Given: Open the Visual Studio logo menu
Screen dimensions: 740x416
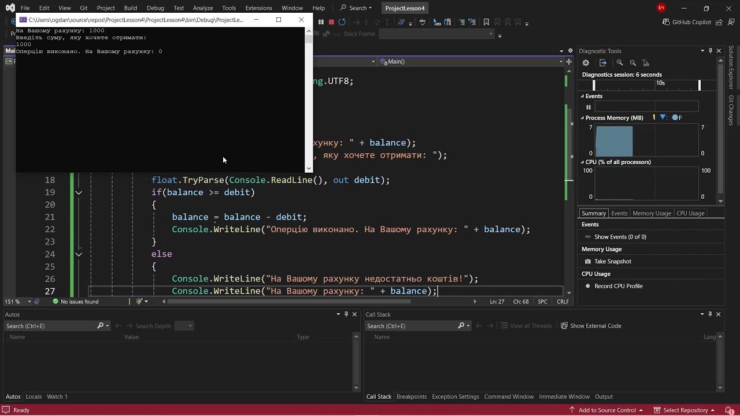Looking at the screenshot, I should click(x=10, y=8).
